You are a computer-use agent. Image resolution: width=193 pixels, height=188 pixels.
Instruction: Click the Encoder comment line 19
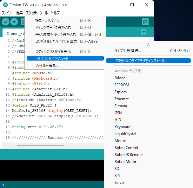tap(58, 138)
